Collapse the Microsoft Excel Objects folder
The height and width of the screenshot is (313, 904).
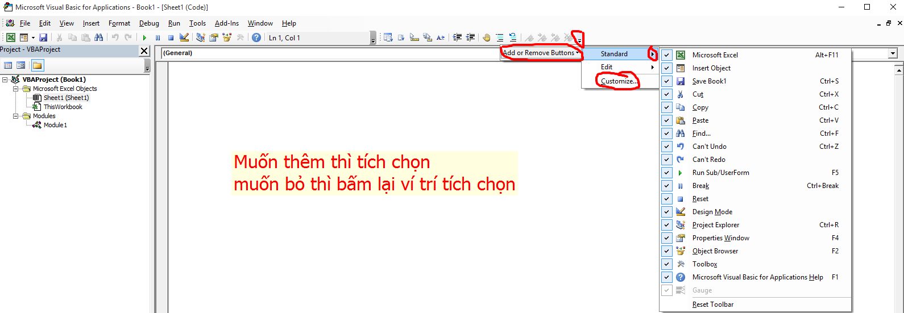point(16,89)
